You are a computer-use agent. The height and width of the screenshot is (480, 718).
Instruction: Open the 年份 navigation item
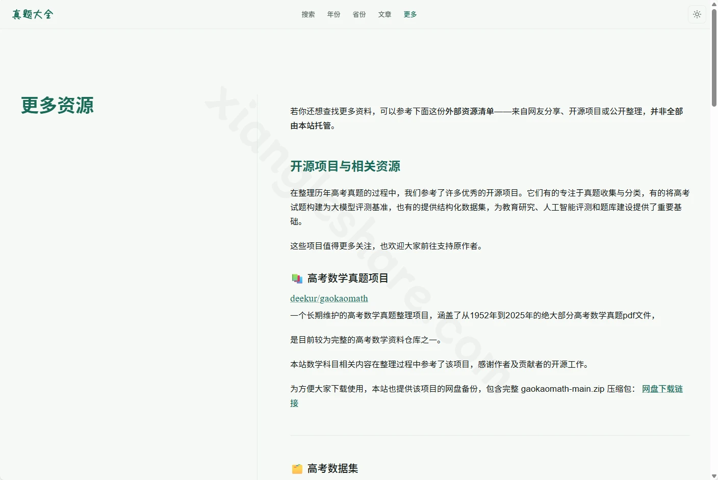(x=334, y=14)
